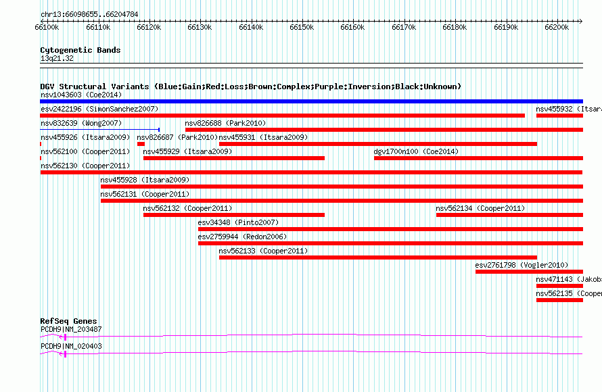
Task: Open esv2759944 (Redon2006) variant label
Action: point(242,237)
